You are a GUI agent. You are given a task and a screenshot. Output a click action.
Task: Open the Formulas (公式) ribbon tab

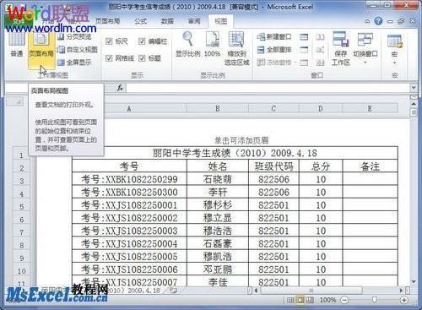click(140, 21)
